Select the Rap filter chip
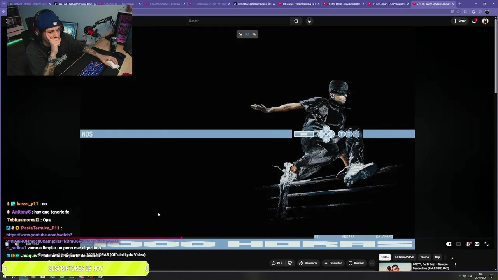498x280 pixels. (x=437, y=257)
